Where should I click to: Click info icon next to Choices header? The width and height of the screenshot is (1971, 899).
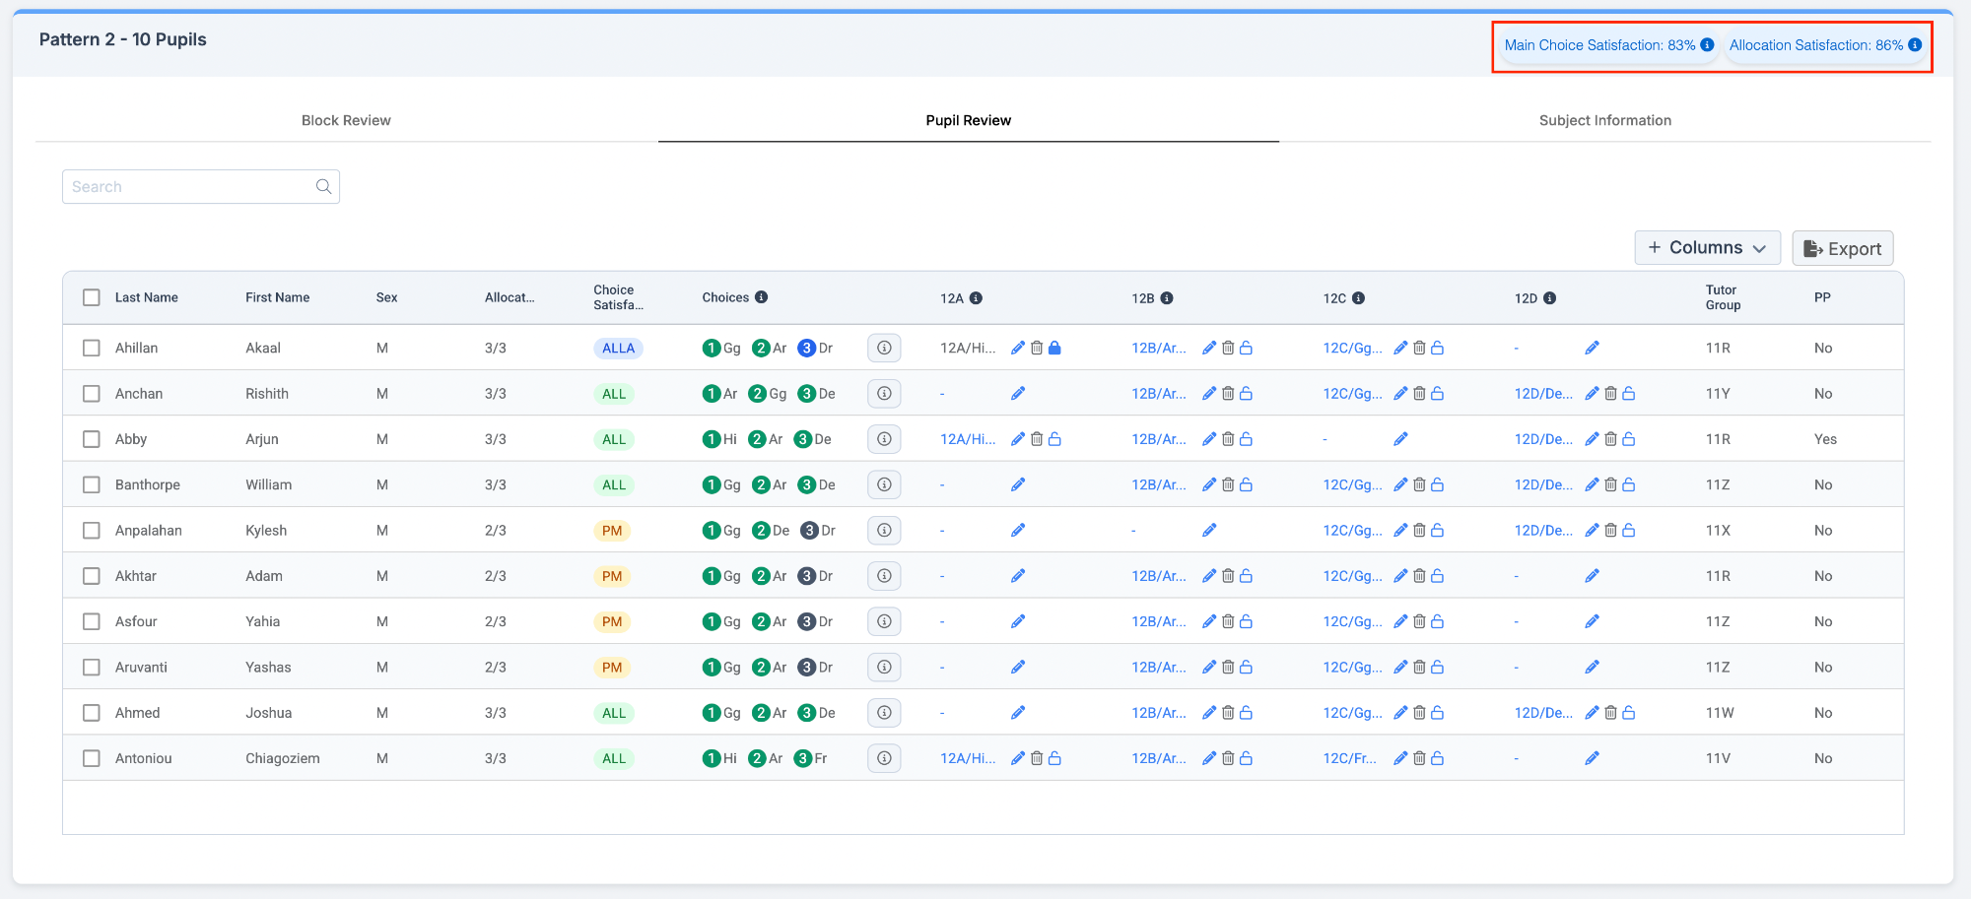[761, 297]
